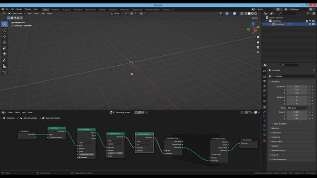Select solid viewport shading mode
Image resolution: width=317 pixels, height=178 pixels.
(x=249, y=13)
